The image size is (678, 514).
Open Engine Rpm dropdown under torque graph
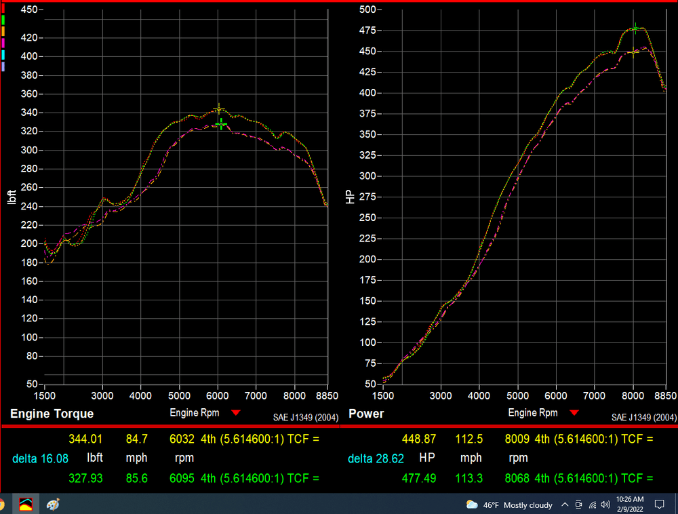(x=235, y=413)
